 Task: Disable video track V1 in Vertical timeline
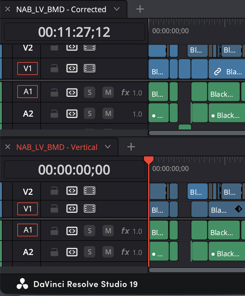pos(89,209)
